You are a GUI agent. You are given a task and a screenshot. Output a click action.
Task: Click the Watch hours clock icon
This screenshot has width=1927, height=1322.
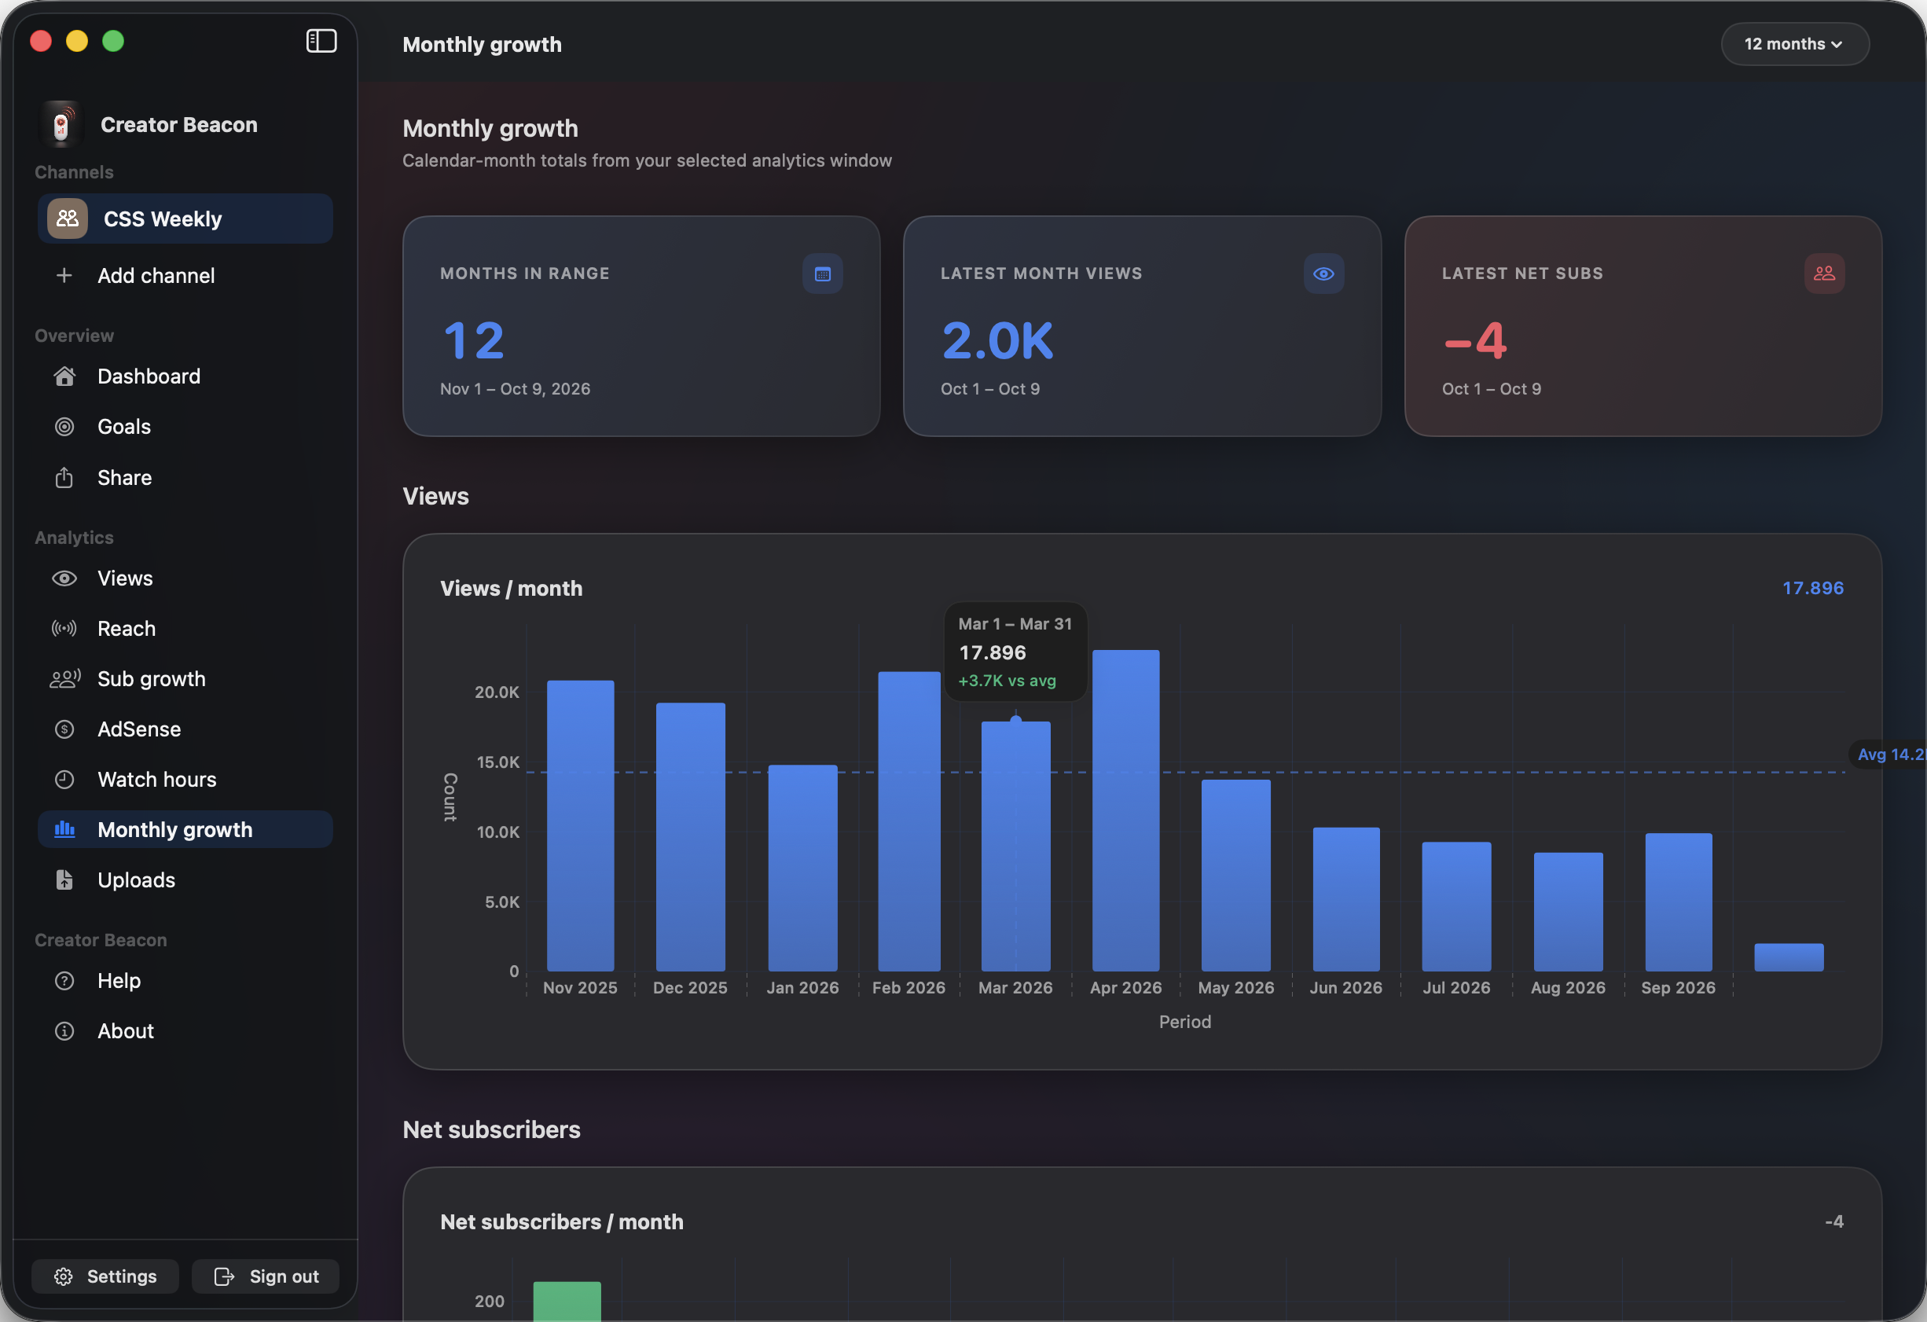tap(64, 779)
